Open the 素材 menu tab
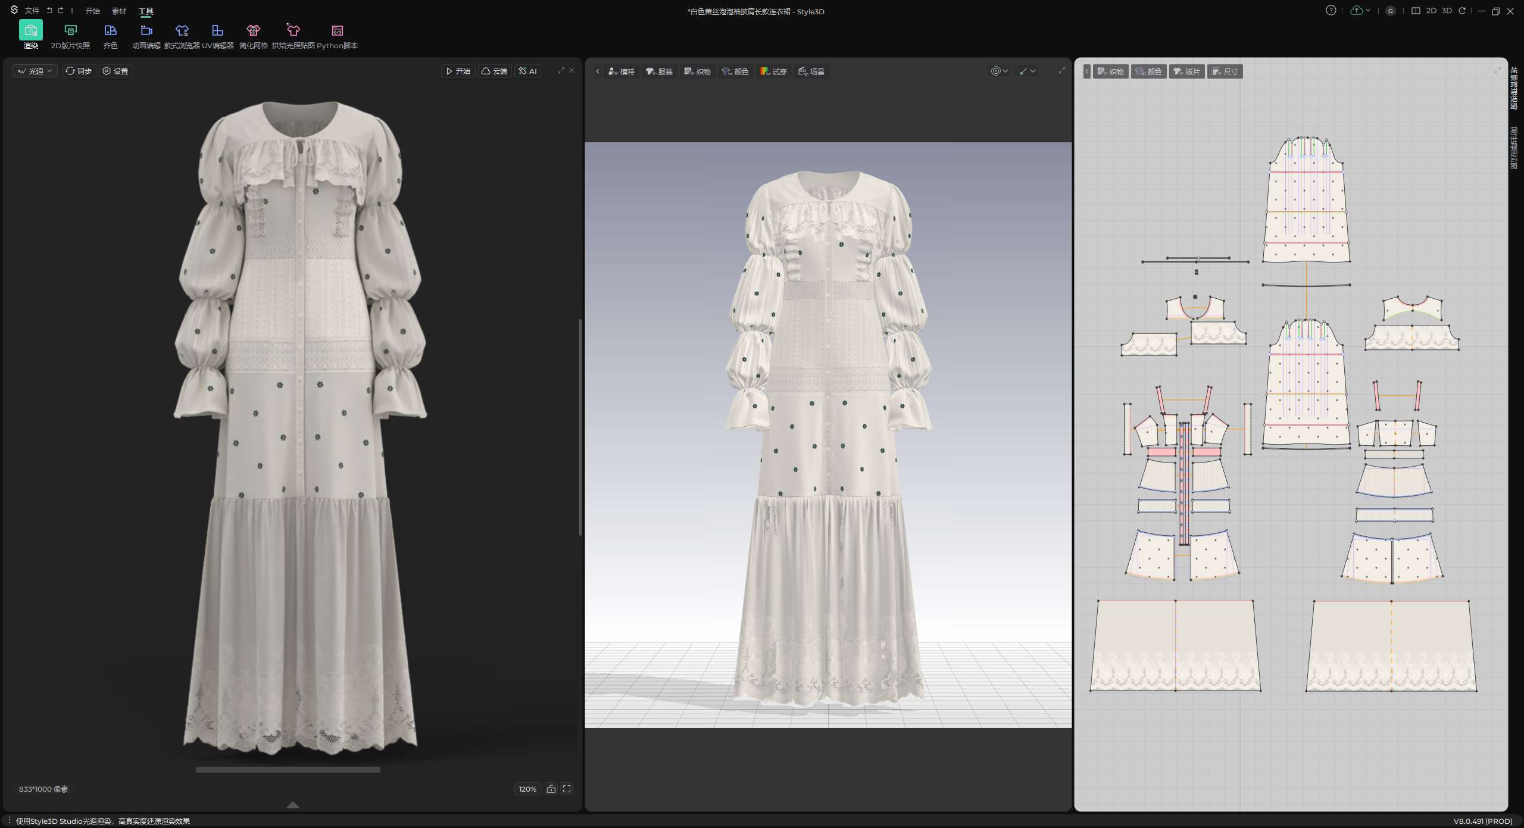 pyautogui.click(x=119, y=11)
